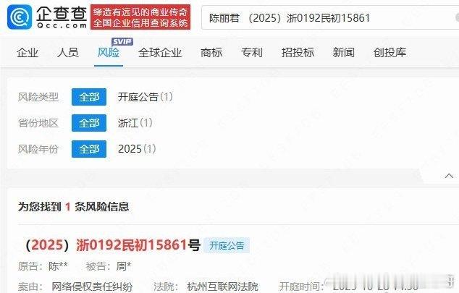Open the 创投库 tab
This screenshot has height=293, width=459.
click(x=389, y=53)
